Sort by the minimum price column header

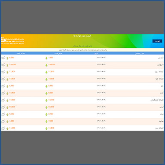point(58,53)
